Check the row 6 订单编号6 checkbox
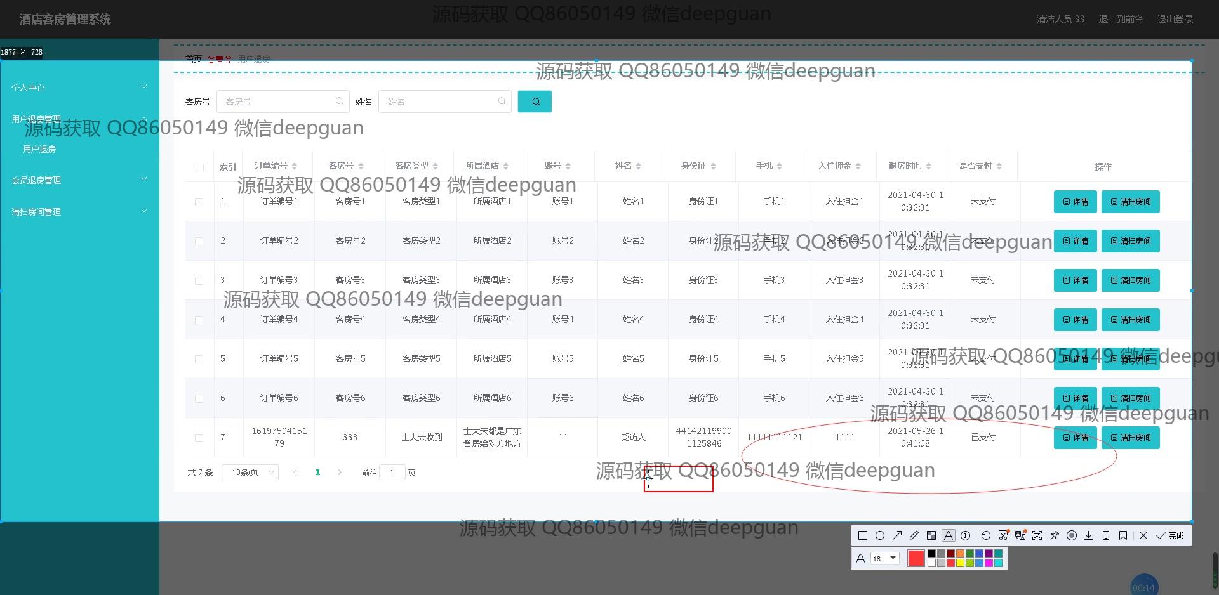Viewport: 1219px width, 595px height. [199, 398]
